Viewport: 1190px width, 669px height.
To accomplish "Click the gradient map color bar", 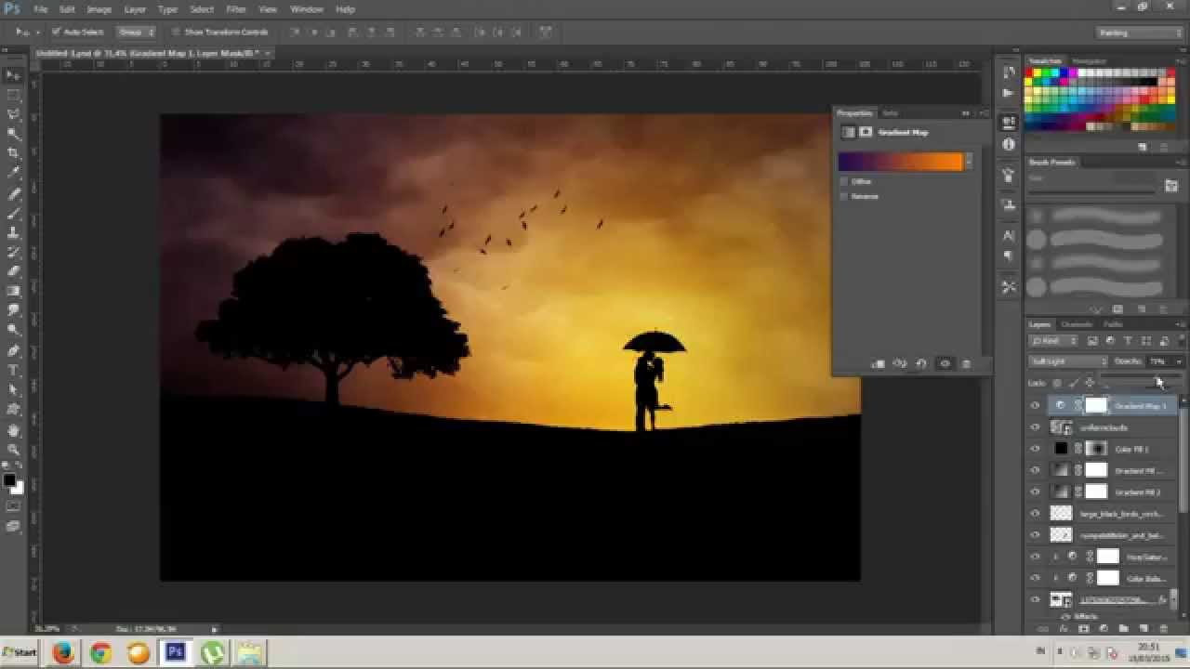I will [x=900, y=162].
